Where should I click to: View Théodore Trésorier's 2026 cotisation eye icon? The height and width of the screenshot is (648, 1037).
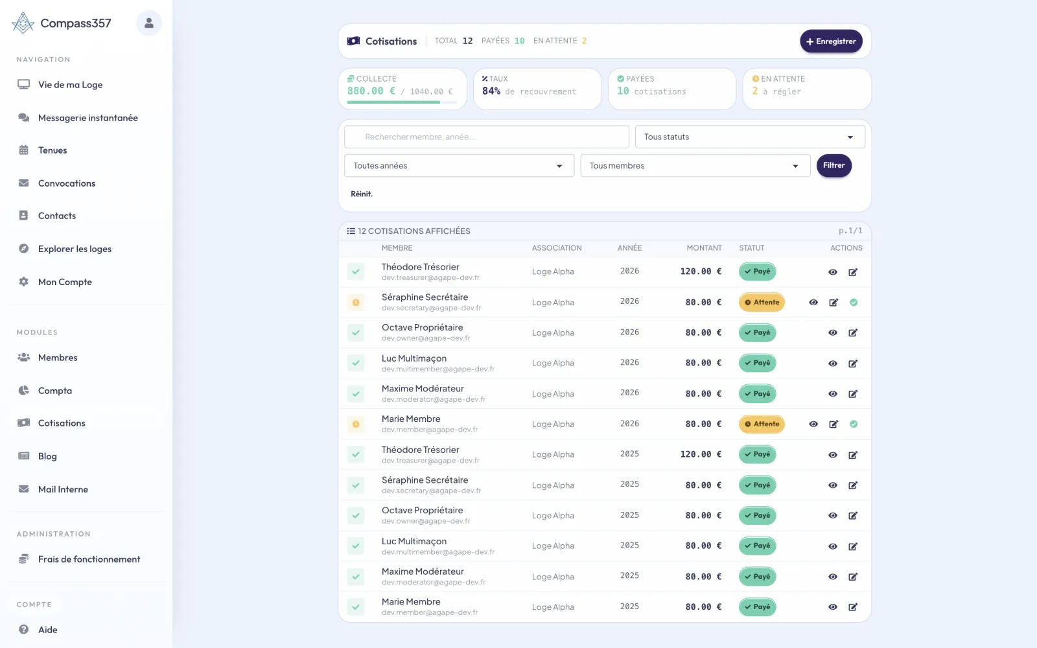(x=833, y=272)
